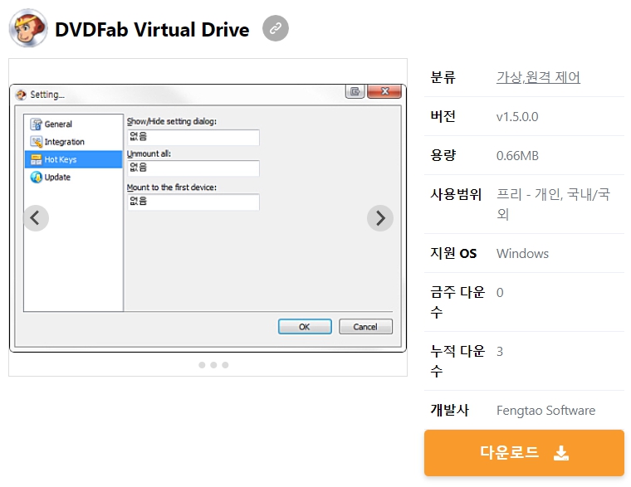The image size is (631, 487).
Task: Click the 버전 label
Action: tap(443, 116)
